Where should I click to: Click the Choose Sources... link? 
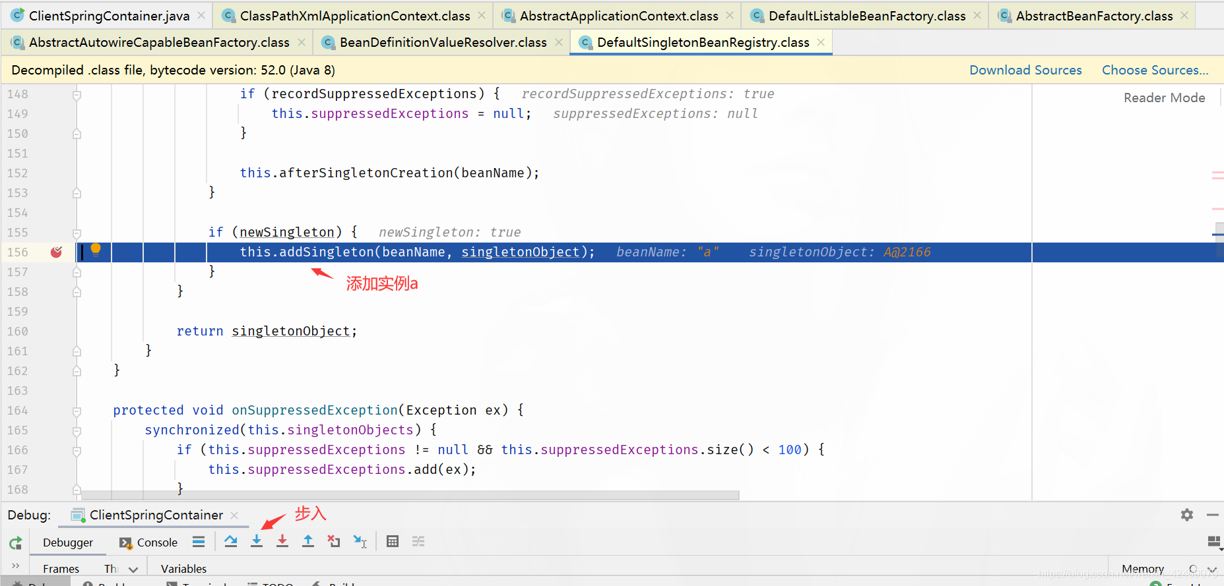pos(1155,70)
